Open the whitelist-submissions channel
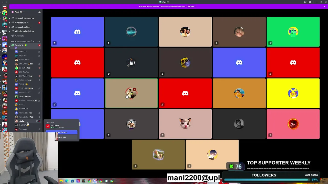Viewport: 328px width, 184px height. (24, 31)
